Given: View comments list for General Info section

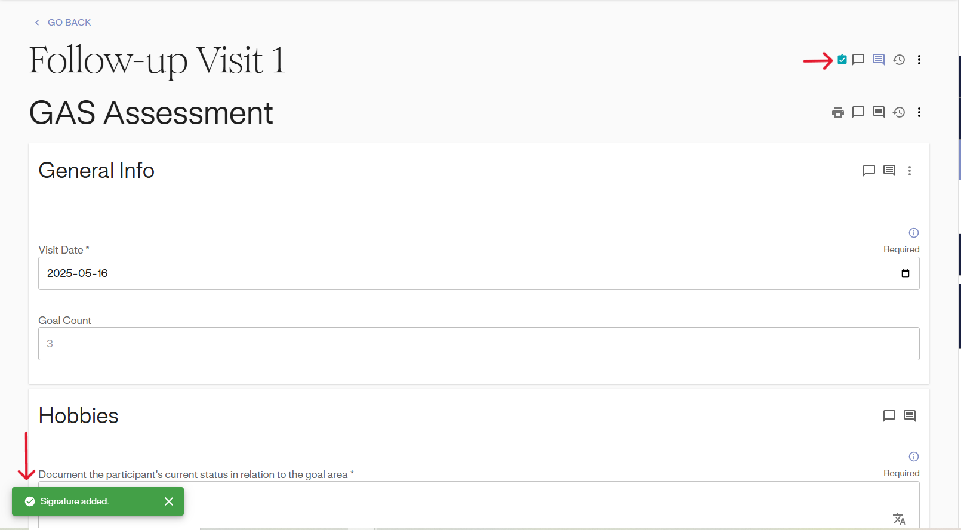Looking at the screenshot, I should (889, 171).
